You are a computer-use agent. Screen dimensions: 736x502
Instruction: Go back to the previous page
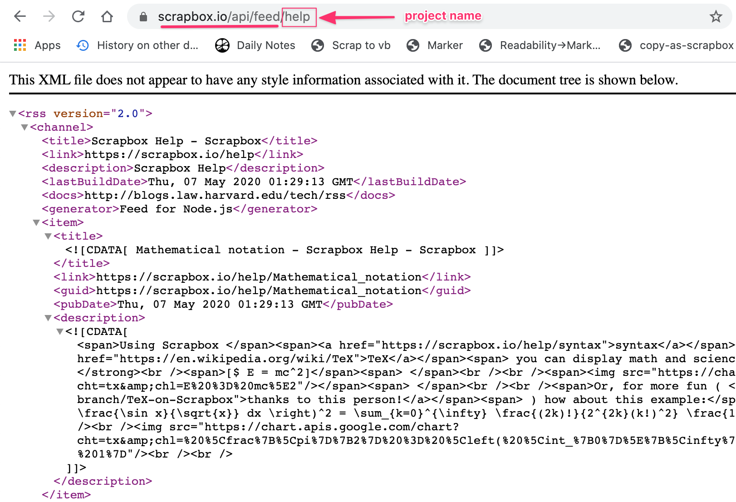point(20,17)
